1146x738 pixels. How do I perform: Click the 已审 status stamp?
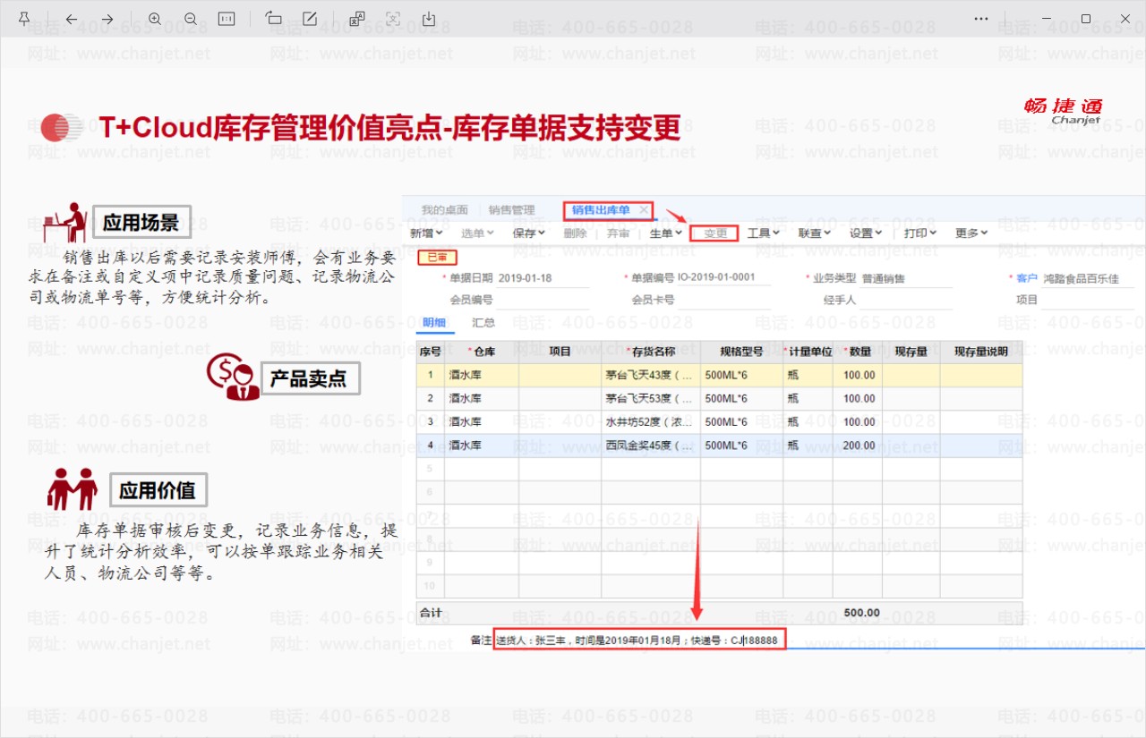(x=436, y=258)
